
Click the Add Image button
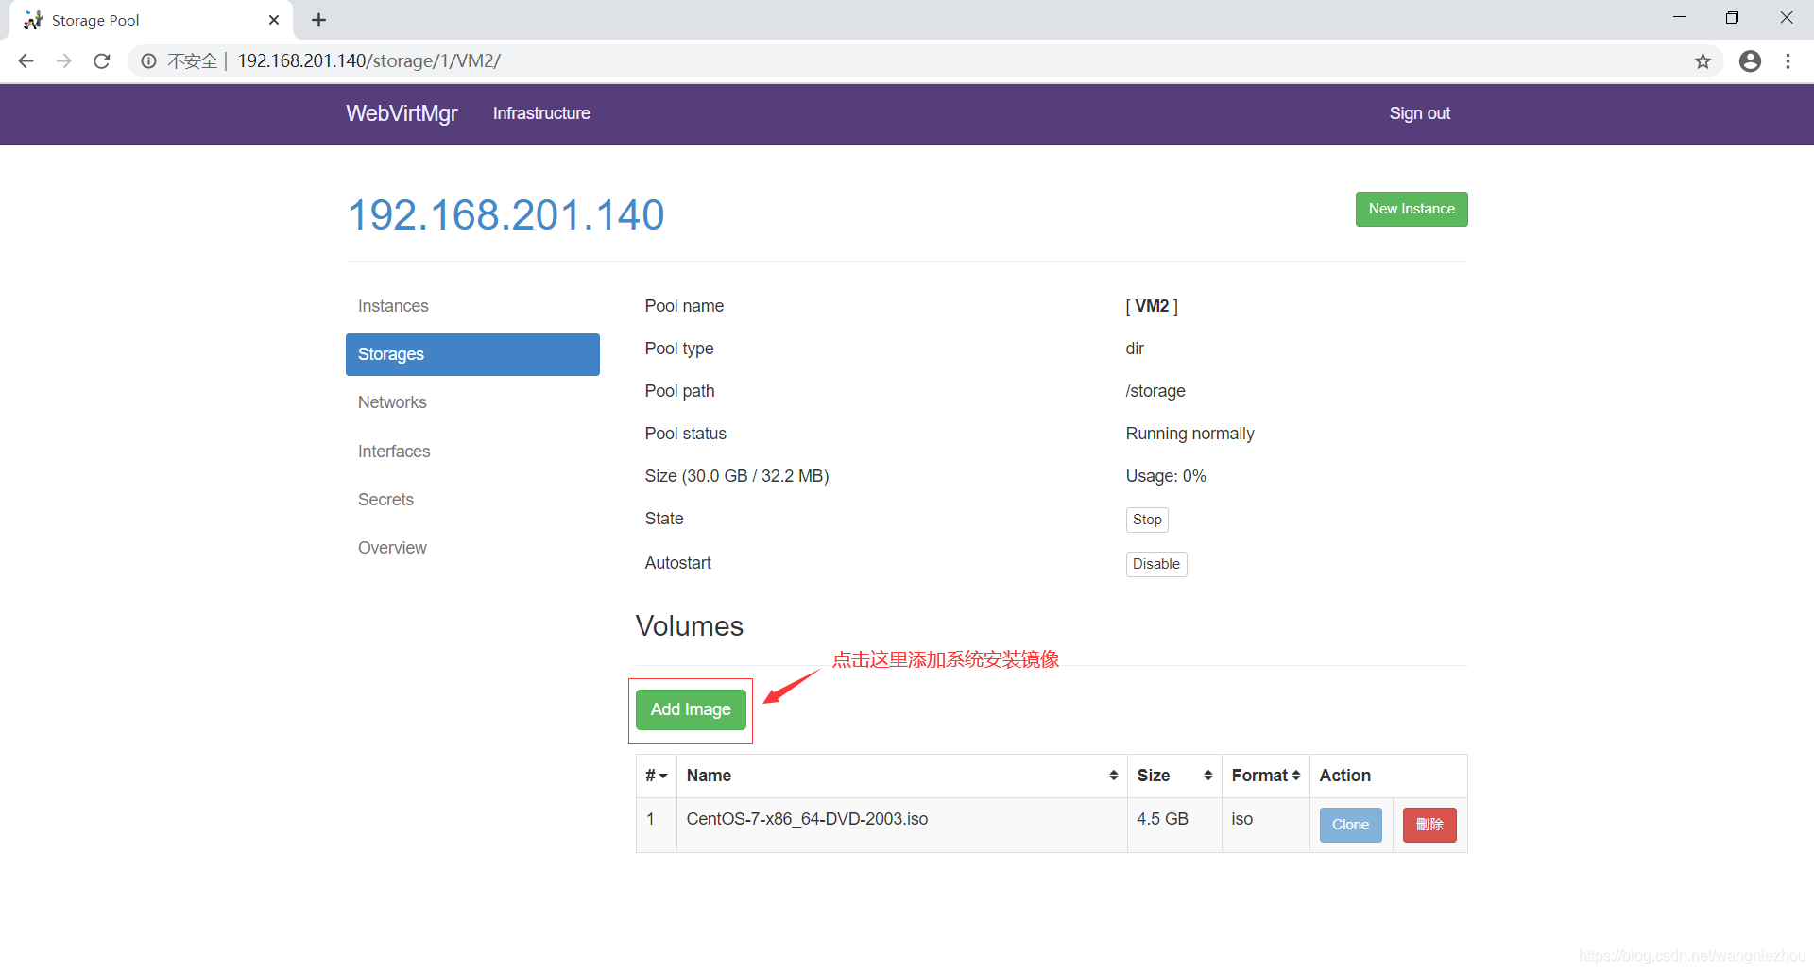point(691,709)
